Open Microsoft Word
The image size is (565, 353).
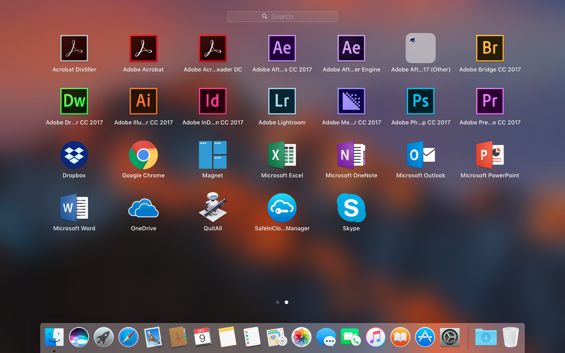[x=74, y=208]
